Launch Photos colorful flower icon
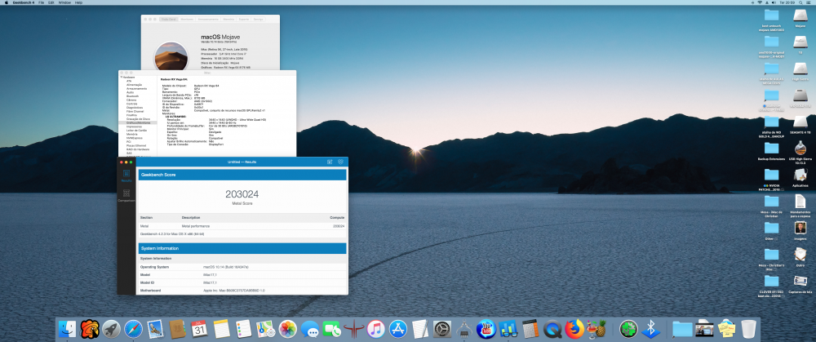Screen dimensions: 816x342 [x=288, y=329]
